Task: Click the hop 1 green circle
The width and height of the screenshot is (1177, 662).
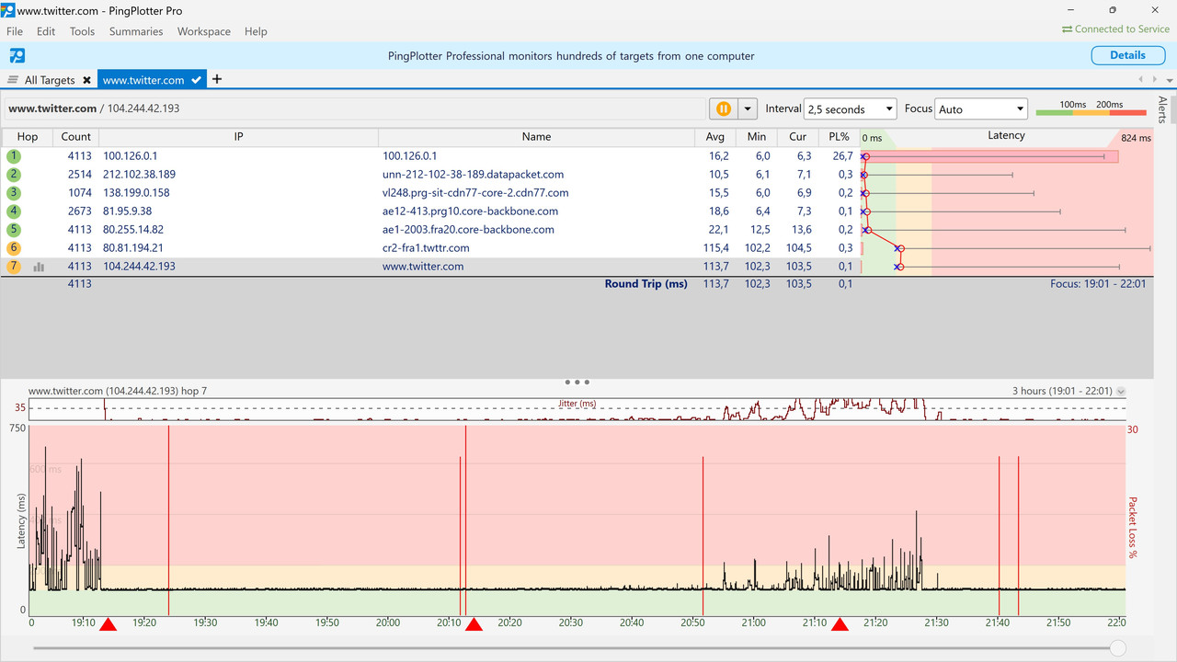Action: (14, 156)
